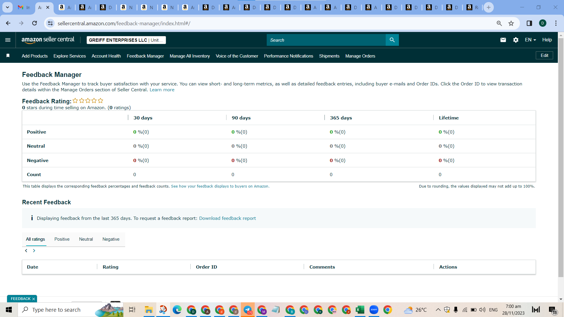Open Windows Start menu
Image resolution: width=564 pixels, height=317 pixels.
[9, 310]
